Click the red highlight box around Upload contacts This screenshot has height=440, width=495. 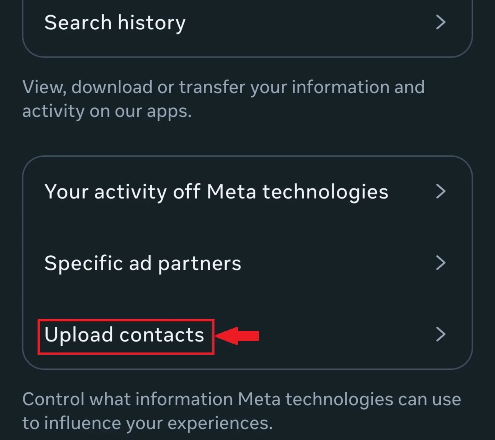pyautogui.click(x=126, y=337)
